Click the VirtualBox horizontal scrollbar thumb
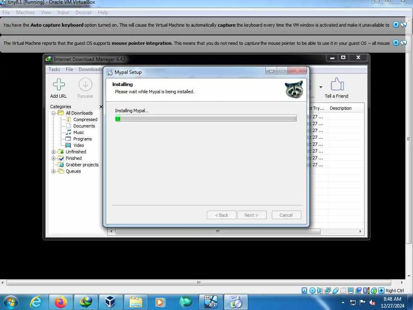This screenshot has height=310, width=413. [x=198, y=283]
